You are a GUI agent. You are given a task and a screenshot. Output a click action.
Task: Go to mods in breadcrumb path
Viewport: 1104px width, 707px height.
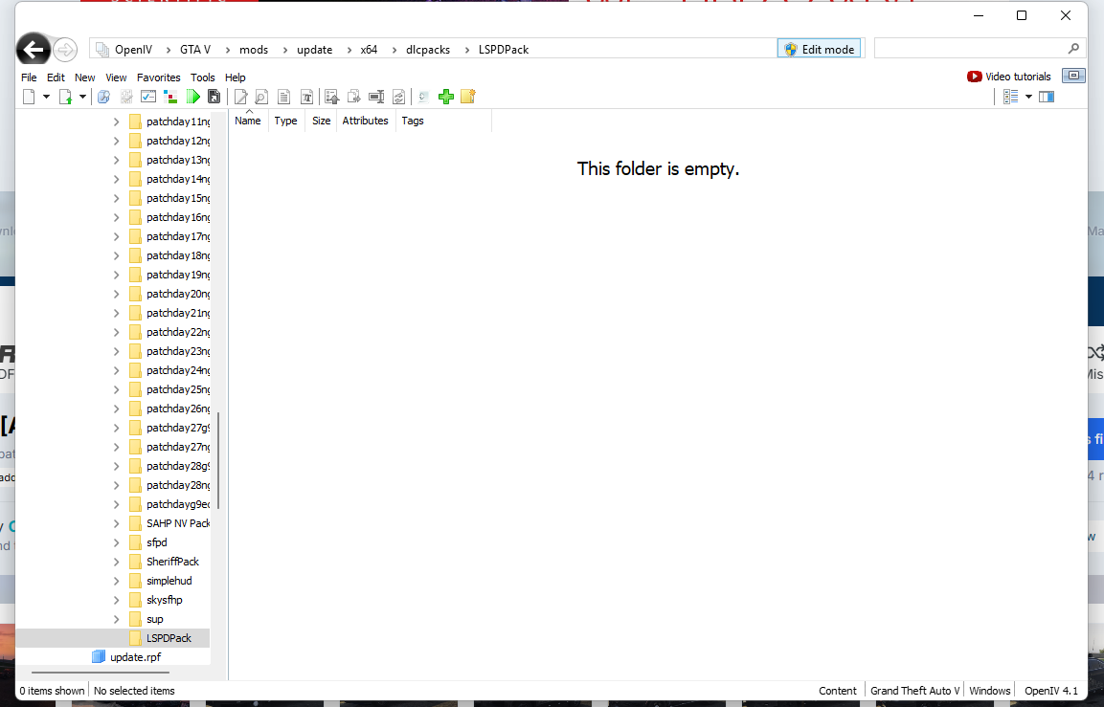(x=254, y=49)
